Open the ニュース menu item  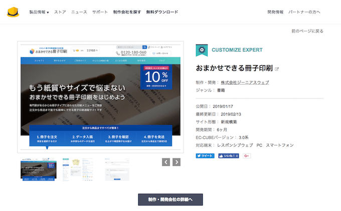tap(79, 12)
